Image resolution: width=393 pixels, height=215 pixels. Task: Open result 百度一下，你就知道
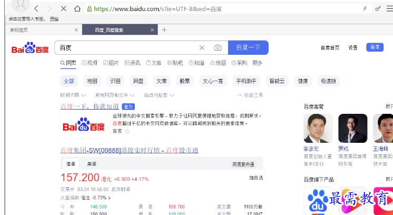90,106
